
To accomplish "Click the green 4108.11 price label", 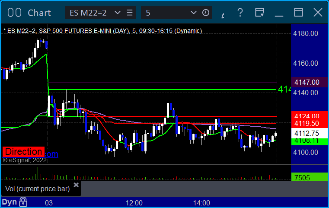I will pyautogui.click(x=310, y=141).
